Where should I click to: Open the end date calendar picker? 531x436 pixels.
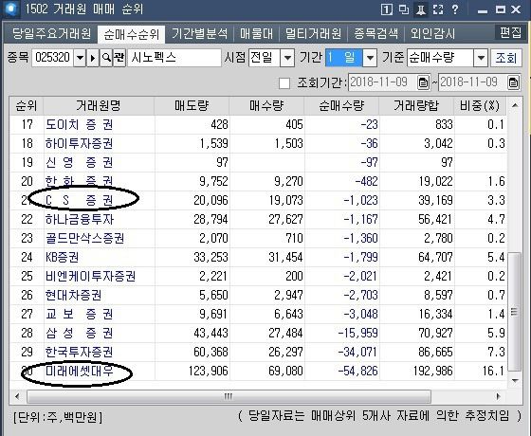(513, 82)
